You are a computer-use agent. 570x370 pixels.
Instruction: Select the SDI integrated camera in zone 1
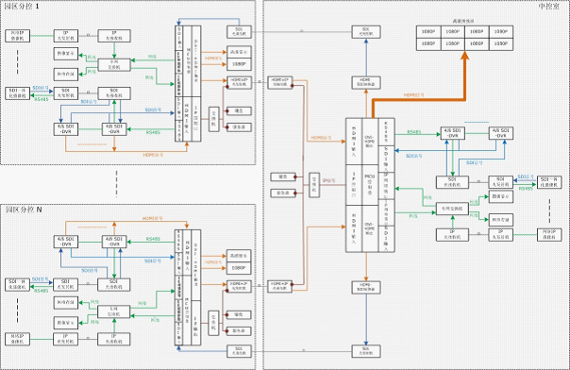pyautogui.click(x=17, y=93)
